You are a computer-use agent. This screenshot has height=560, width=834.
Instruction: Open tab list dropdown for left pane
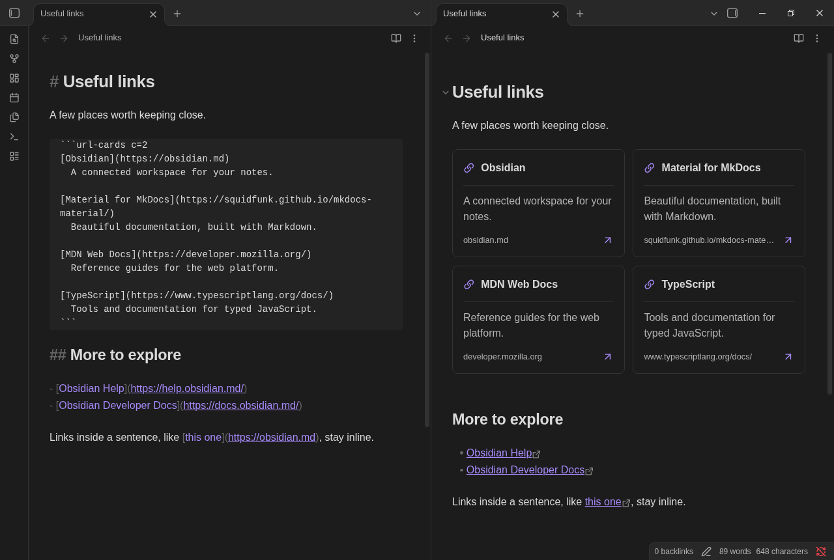click(x=417, y=14)
